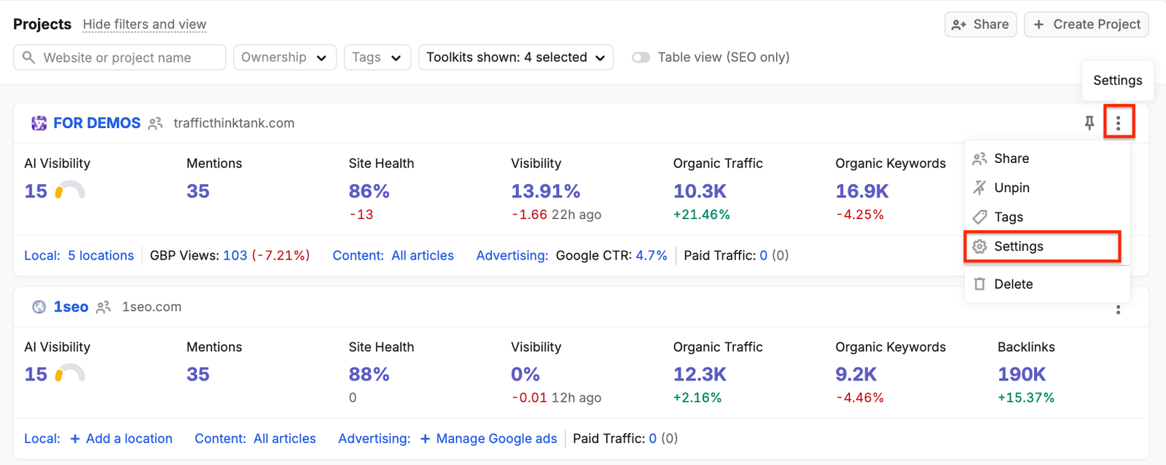Image resolution: width=1166 pixels, height=465 pixels.
Task: Click Site Health value 86%
Action: pos(369,191)
